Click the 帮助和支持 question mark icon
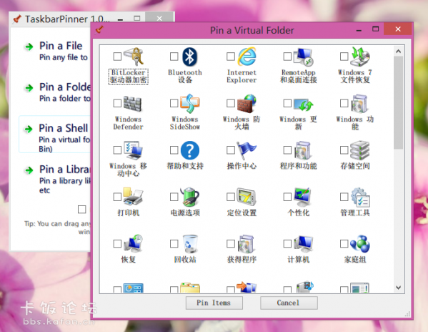The height and width of the screenshot is (332, 428). (190, 150)
